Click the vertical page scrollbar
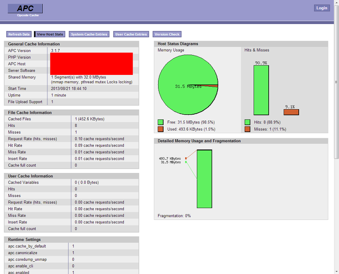This screenshot has height=274, width=339. point(336,82)
